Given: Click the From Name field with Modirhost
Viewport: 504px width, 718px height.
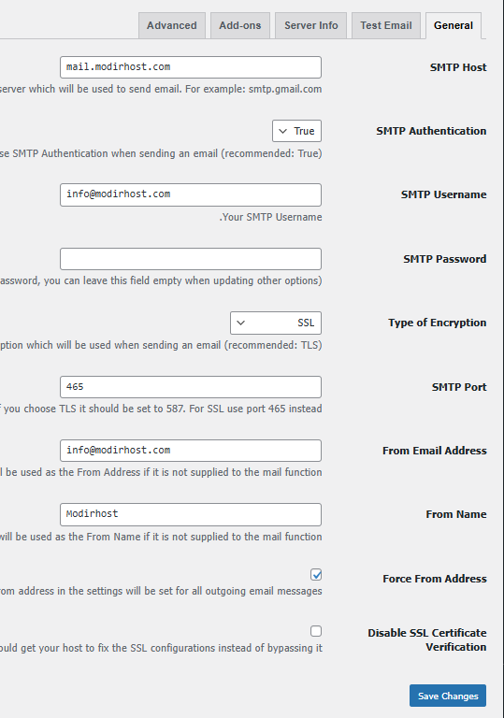Looking at the screenshot, I should [x=191, y=515].
